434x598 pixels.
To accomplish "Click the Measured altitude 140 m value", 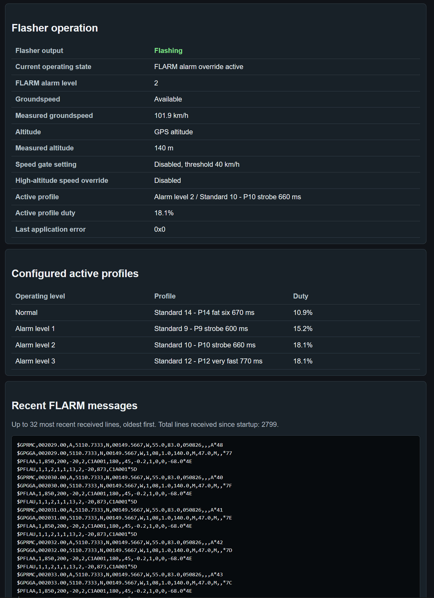I will point(164,148).
